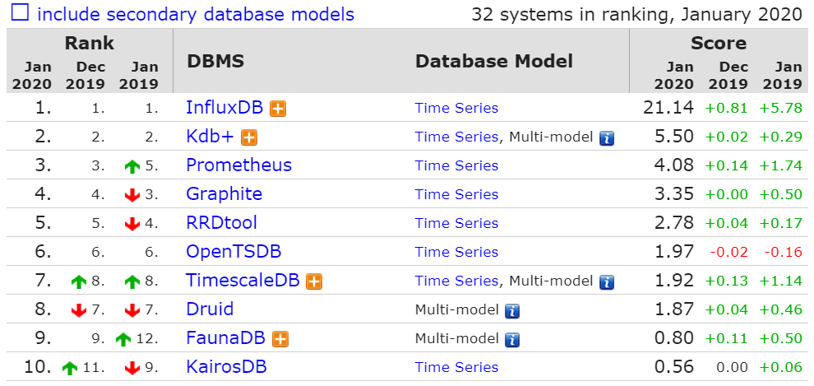Open the TimescaleDB link
The image size is (814, 386).
(243, 281)
